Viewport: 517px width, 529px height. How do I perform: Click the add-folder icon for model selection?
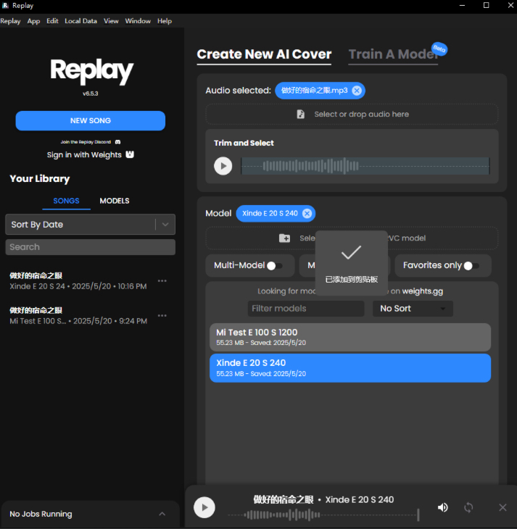click(285, 238)
